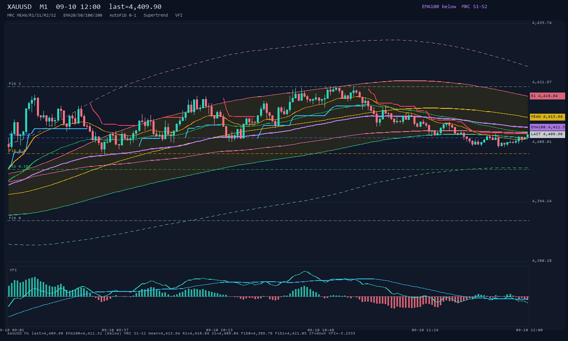Click the '09-10 10:13' time axis label
568x341 pixels.
tap(219, 330)
